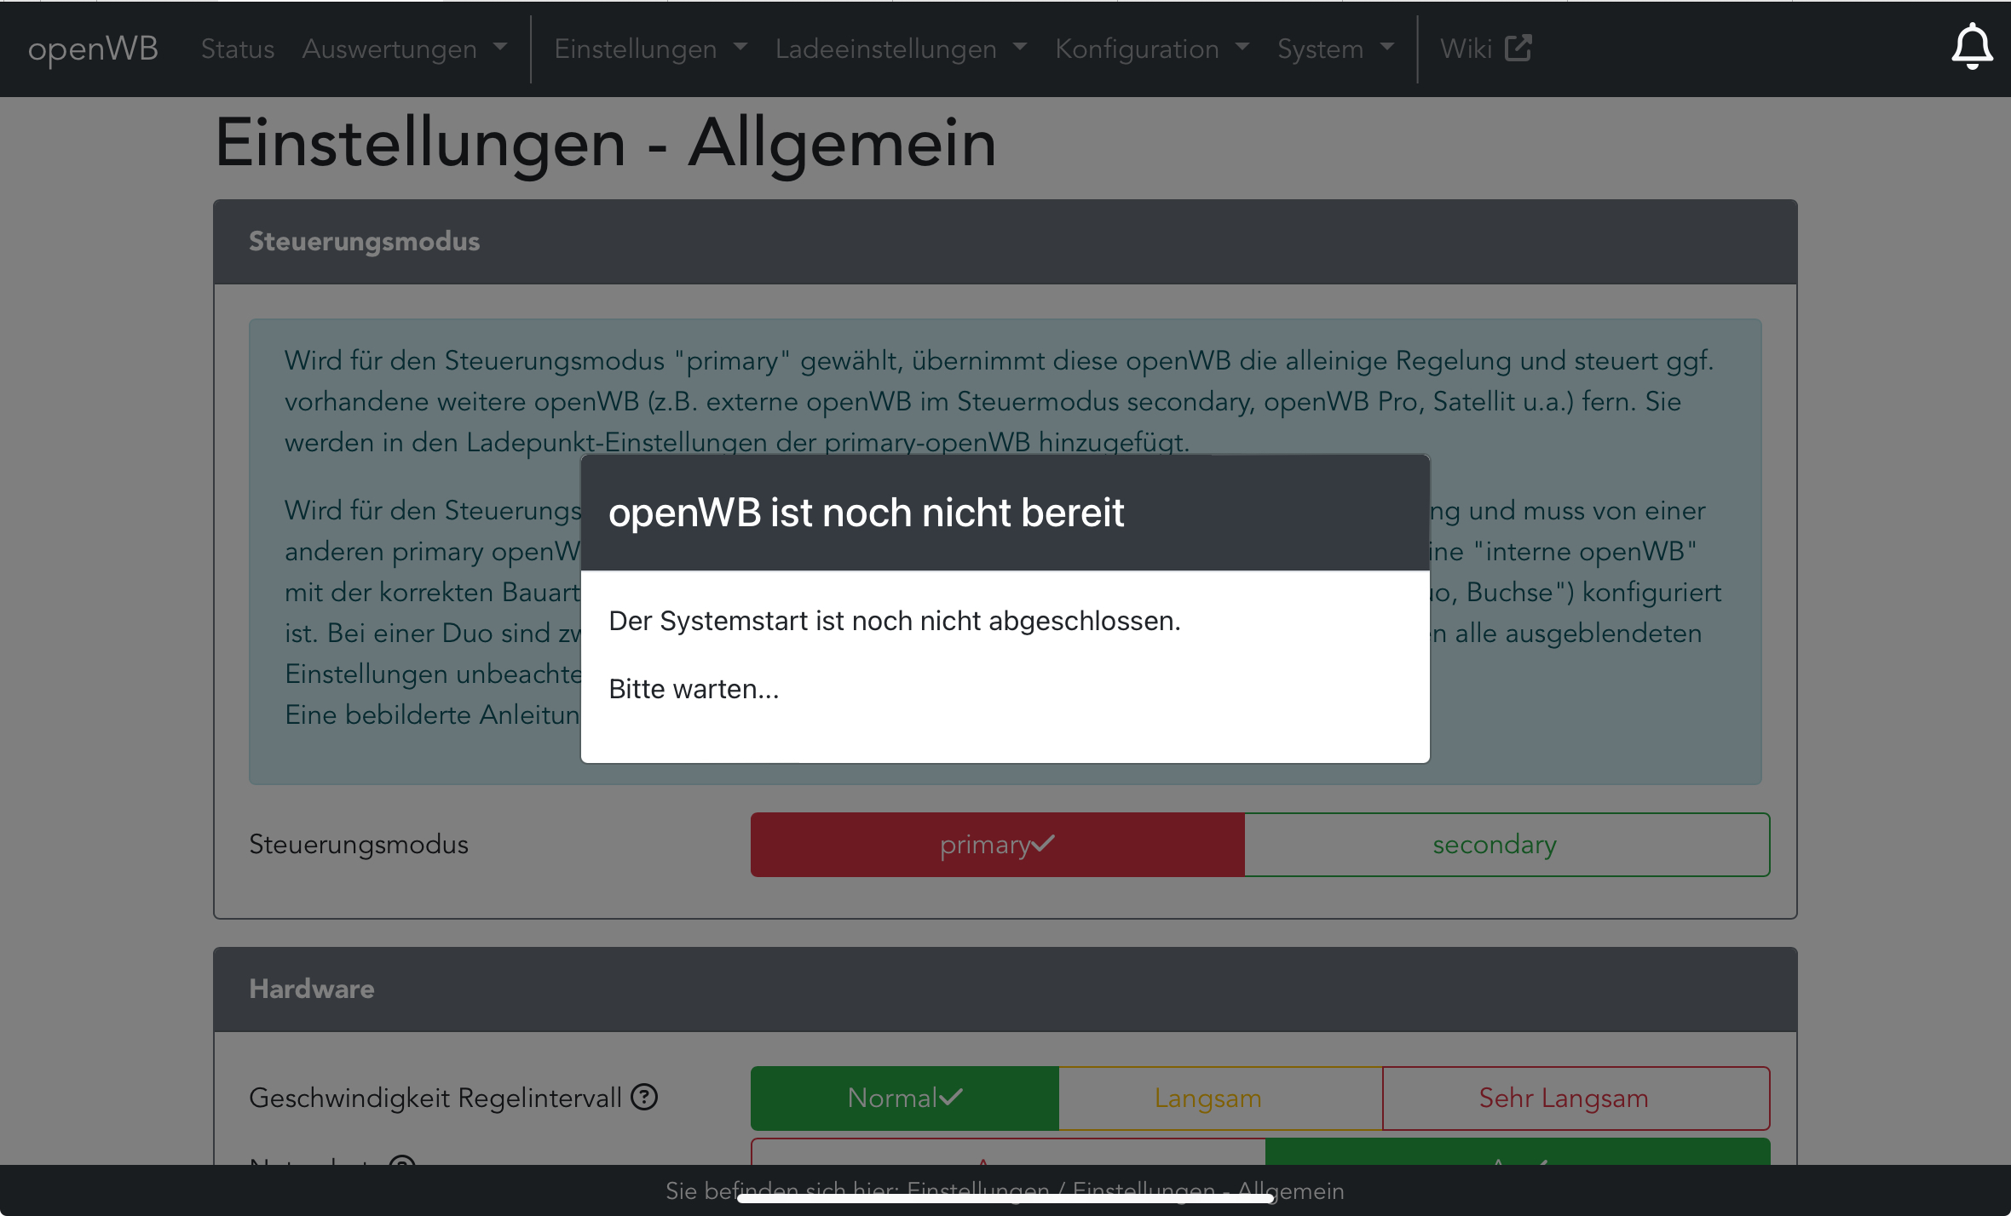Choose Normal Regelintervall speed
This screenshot has width=2011, height=1216.
pos(891,1098)
